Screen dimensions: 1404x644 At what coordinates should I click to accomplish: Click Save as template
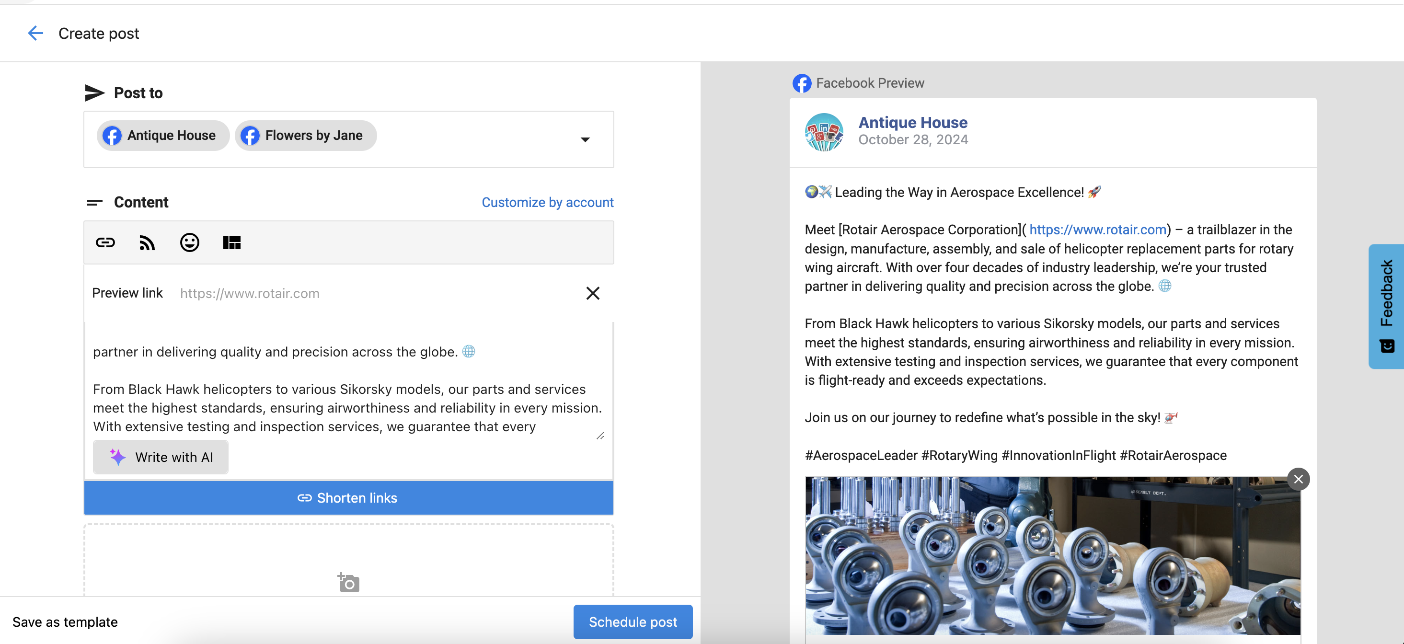point(65,621)
